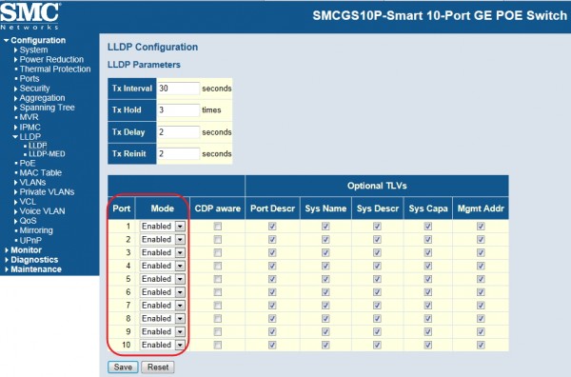
Task: Click the Tx Reinit input field
Action: [x=179, y=153]
